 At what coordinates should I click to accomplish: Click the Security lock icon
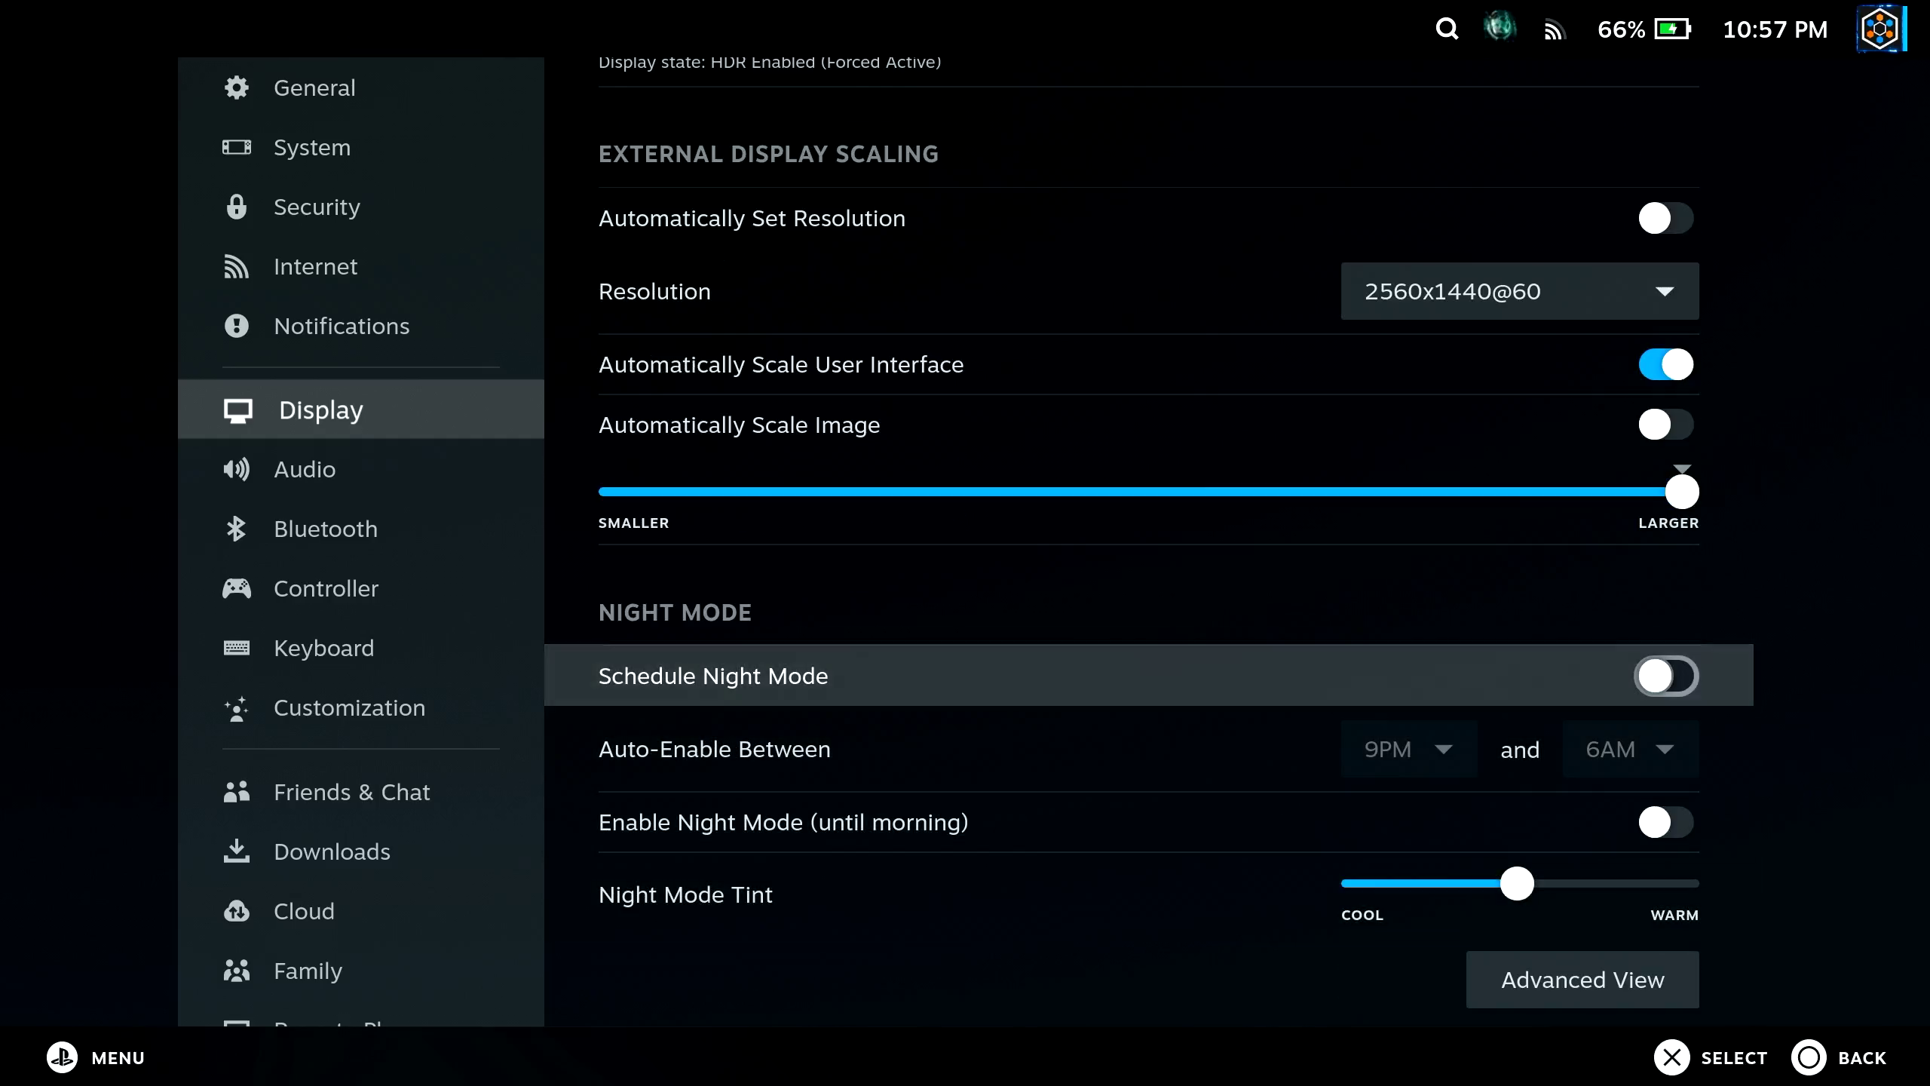pyautogui.click(x=236, y=207)
